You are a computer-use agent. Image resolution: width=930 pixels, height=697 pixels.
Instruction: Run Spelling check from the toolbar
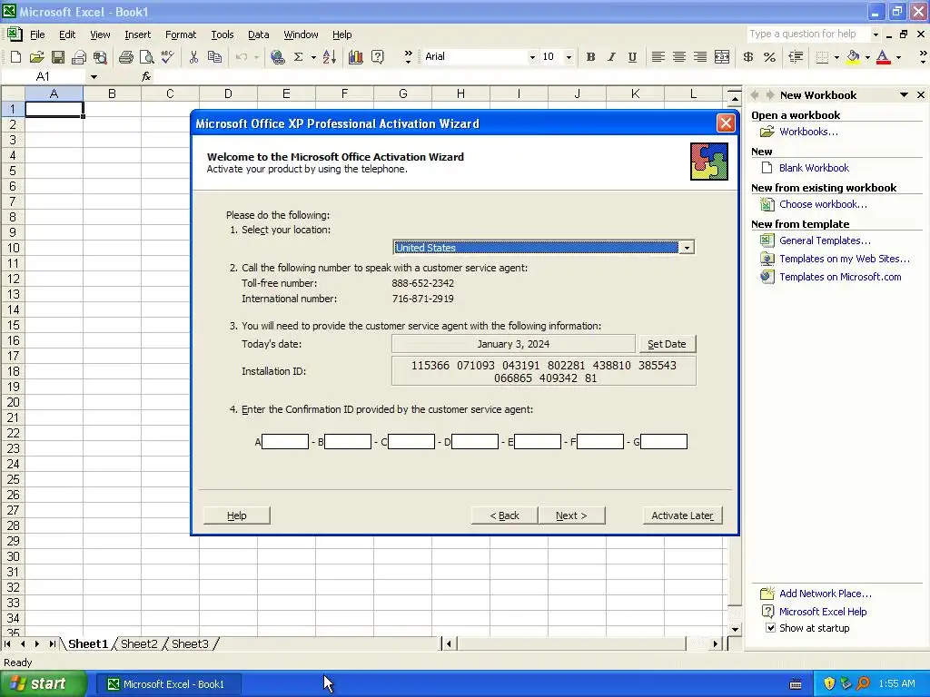(x=168, y=57)
